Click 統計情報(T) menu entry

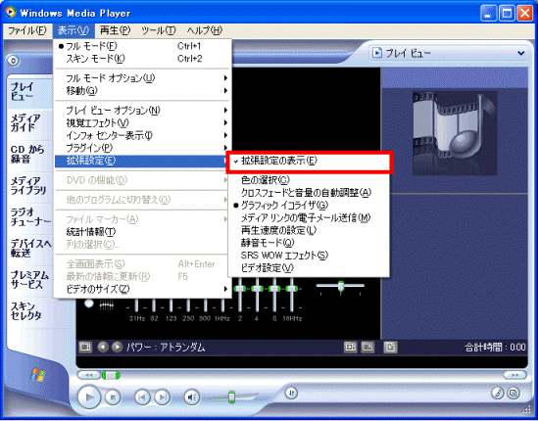pyautogui.click(x=142, y=232)
